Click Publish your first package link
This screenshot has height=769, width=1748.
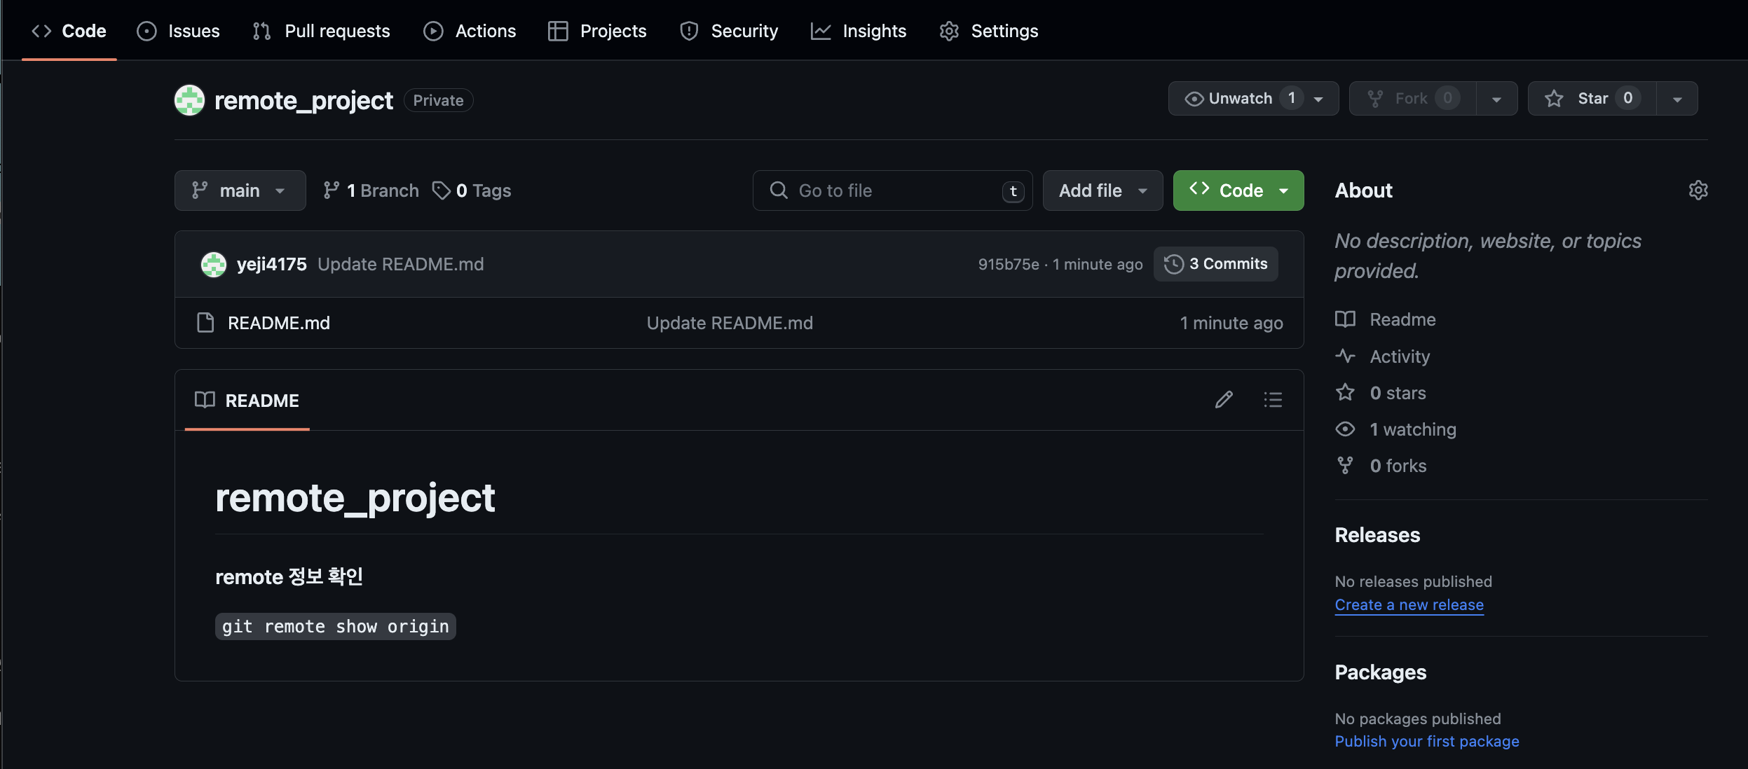[1426, 741]
